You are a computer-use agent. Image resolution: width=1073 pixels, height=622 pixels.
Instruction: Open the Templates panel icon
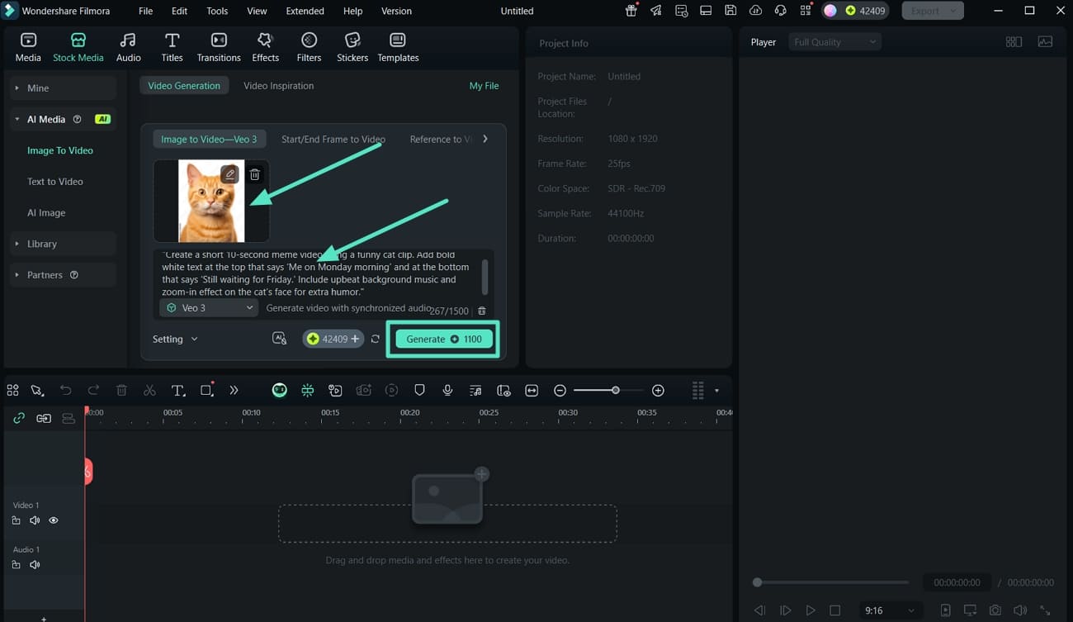(398, 47)
